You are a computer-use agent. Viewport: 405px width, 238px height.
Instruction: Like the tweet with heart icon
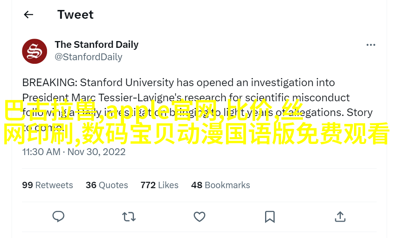pyautogui.click(x=199, y=217)
